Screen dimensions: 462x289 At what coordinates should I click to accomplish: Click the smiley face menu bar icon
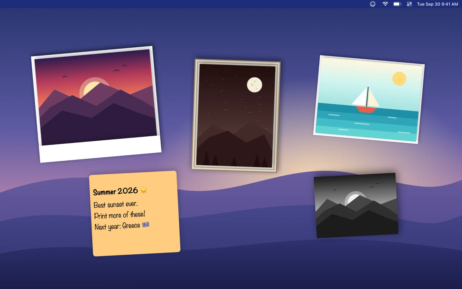372,4
